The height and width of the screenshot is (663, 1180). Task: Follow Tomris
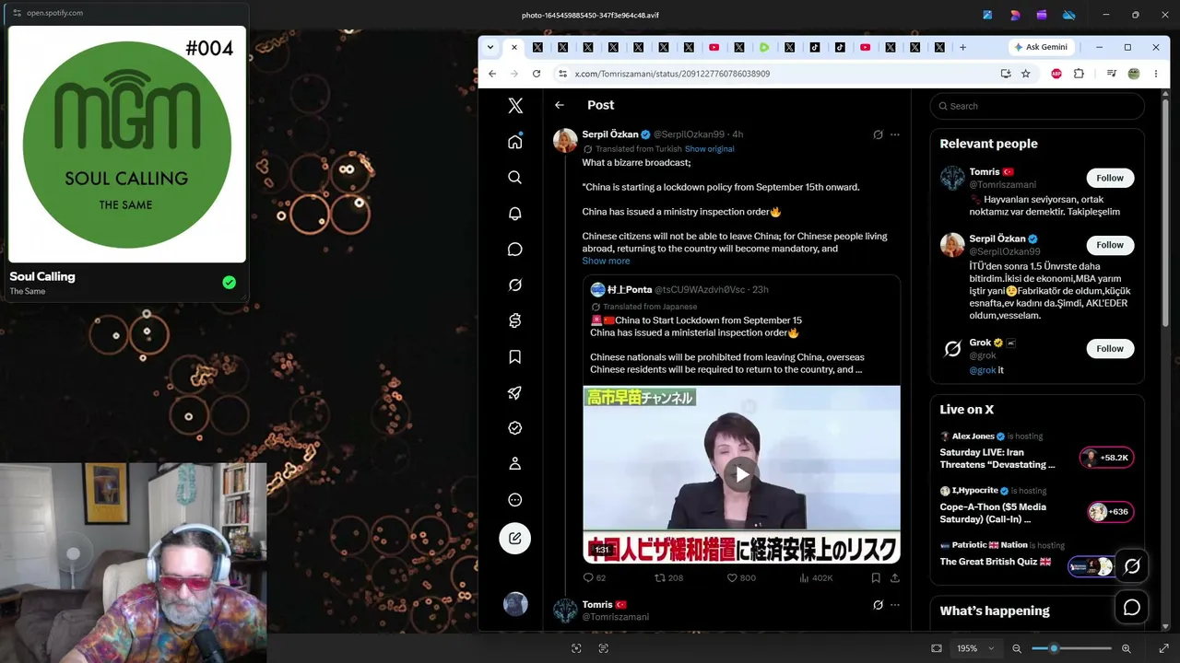pyautogui.click(x=1110, y=178)
